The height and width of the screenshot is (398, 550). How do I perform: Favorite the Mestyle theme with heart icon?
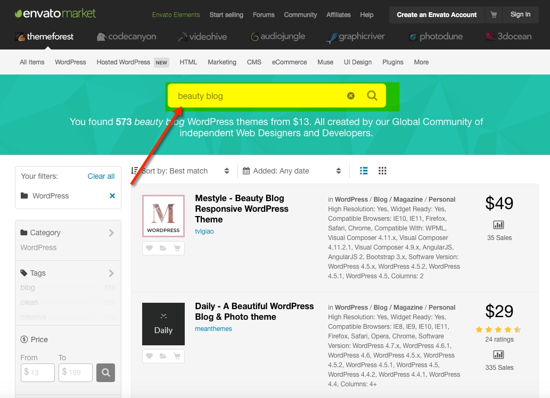(x=150, y=248)
